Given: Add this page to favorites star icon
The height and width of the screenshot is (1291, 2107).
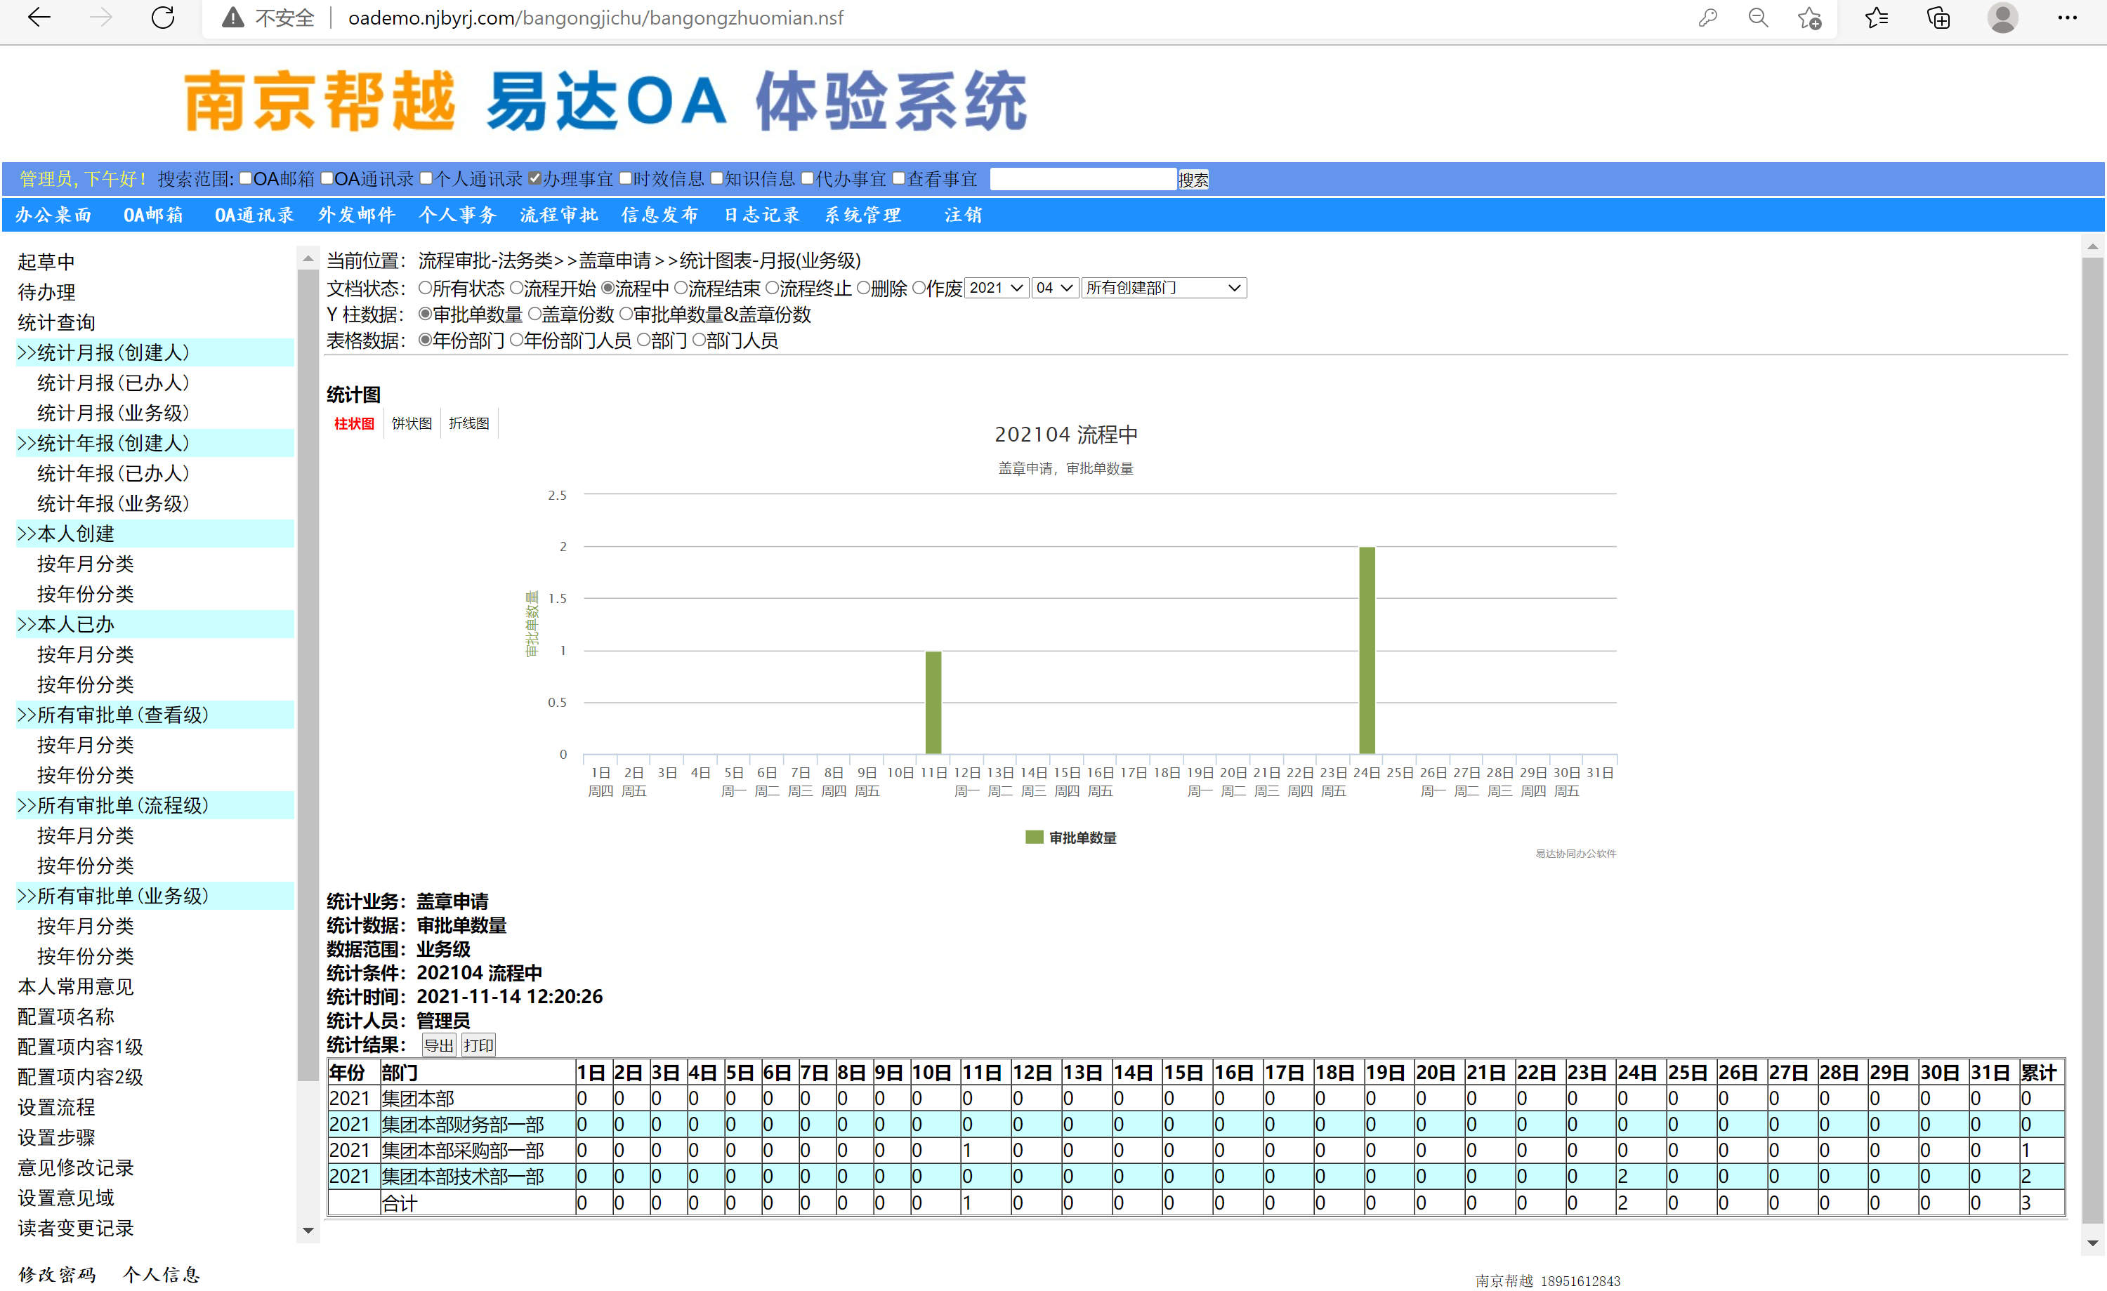Looking at the screenshot, I should tap(1809, 18).
